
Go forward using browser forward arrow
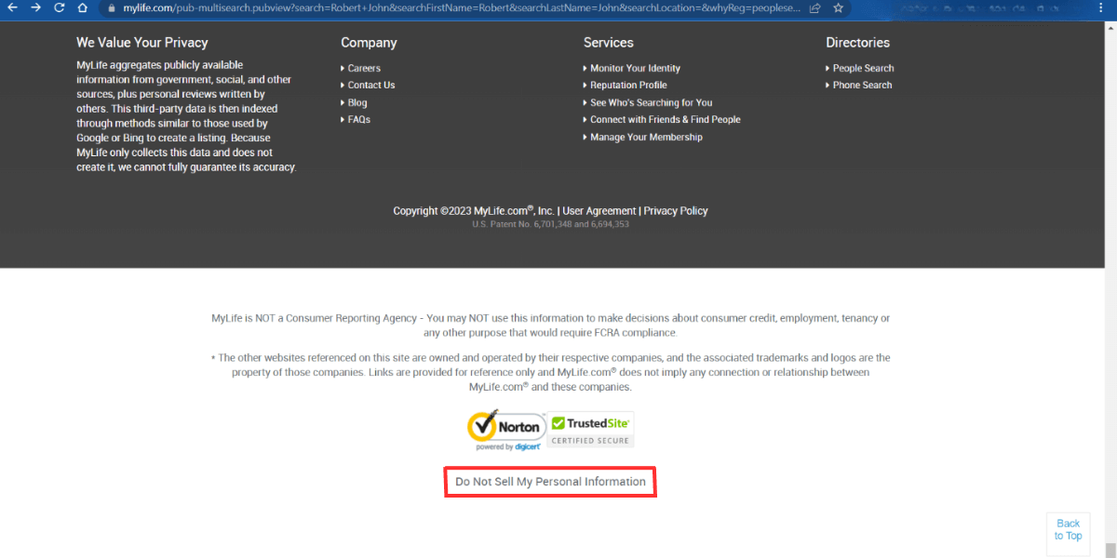pyautogui.click(x=35, y=7)
